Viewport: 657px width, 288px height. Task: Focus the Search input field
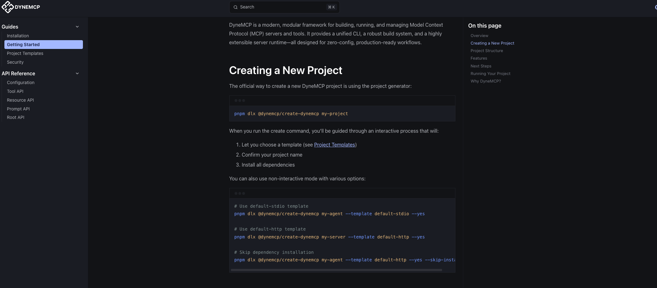coord(284,7)
